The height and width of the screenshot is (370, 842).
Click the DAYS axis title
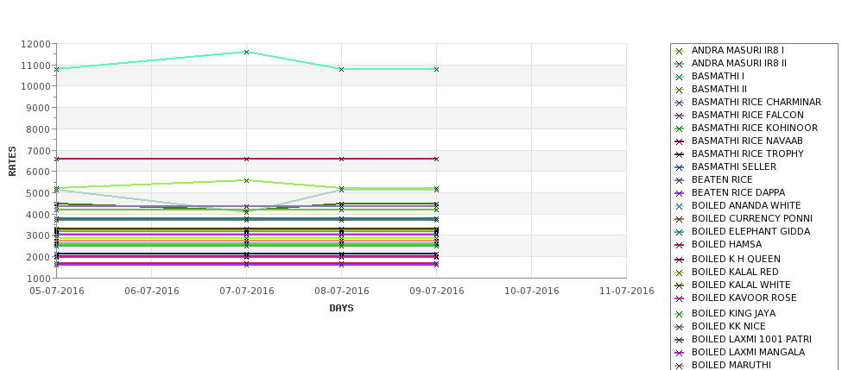(341, 309)
